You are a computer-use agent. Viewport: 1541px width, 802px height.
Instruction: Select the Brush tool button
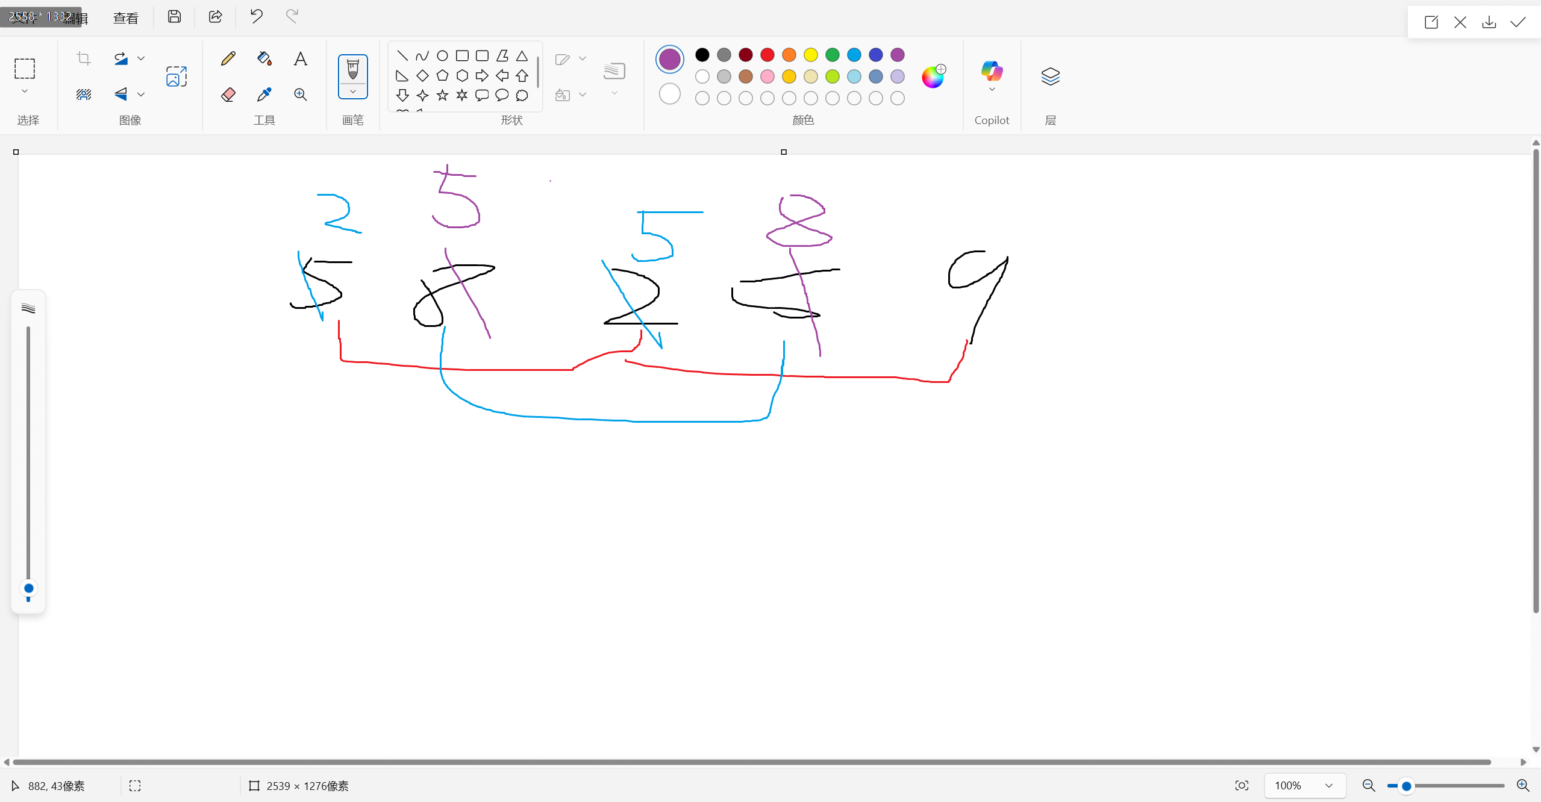(x=353, y=70)
